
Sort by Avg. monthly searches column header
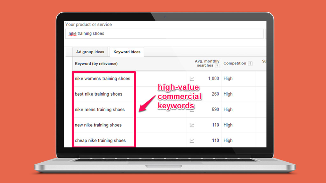(x=207, y=63)
